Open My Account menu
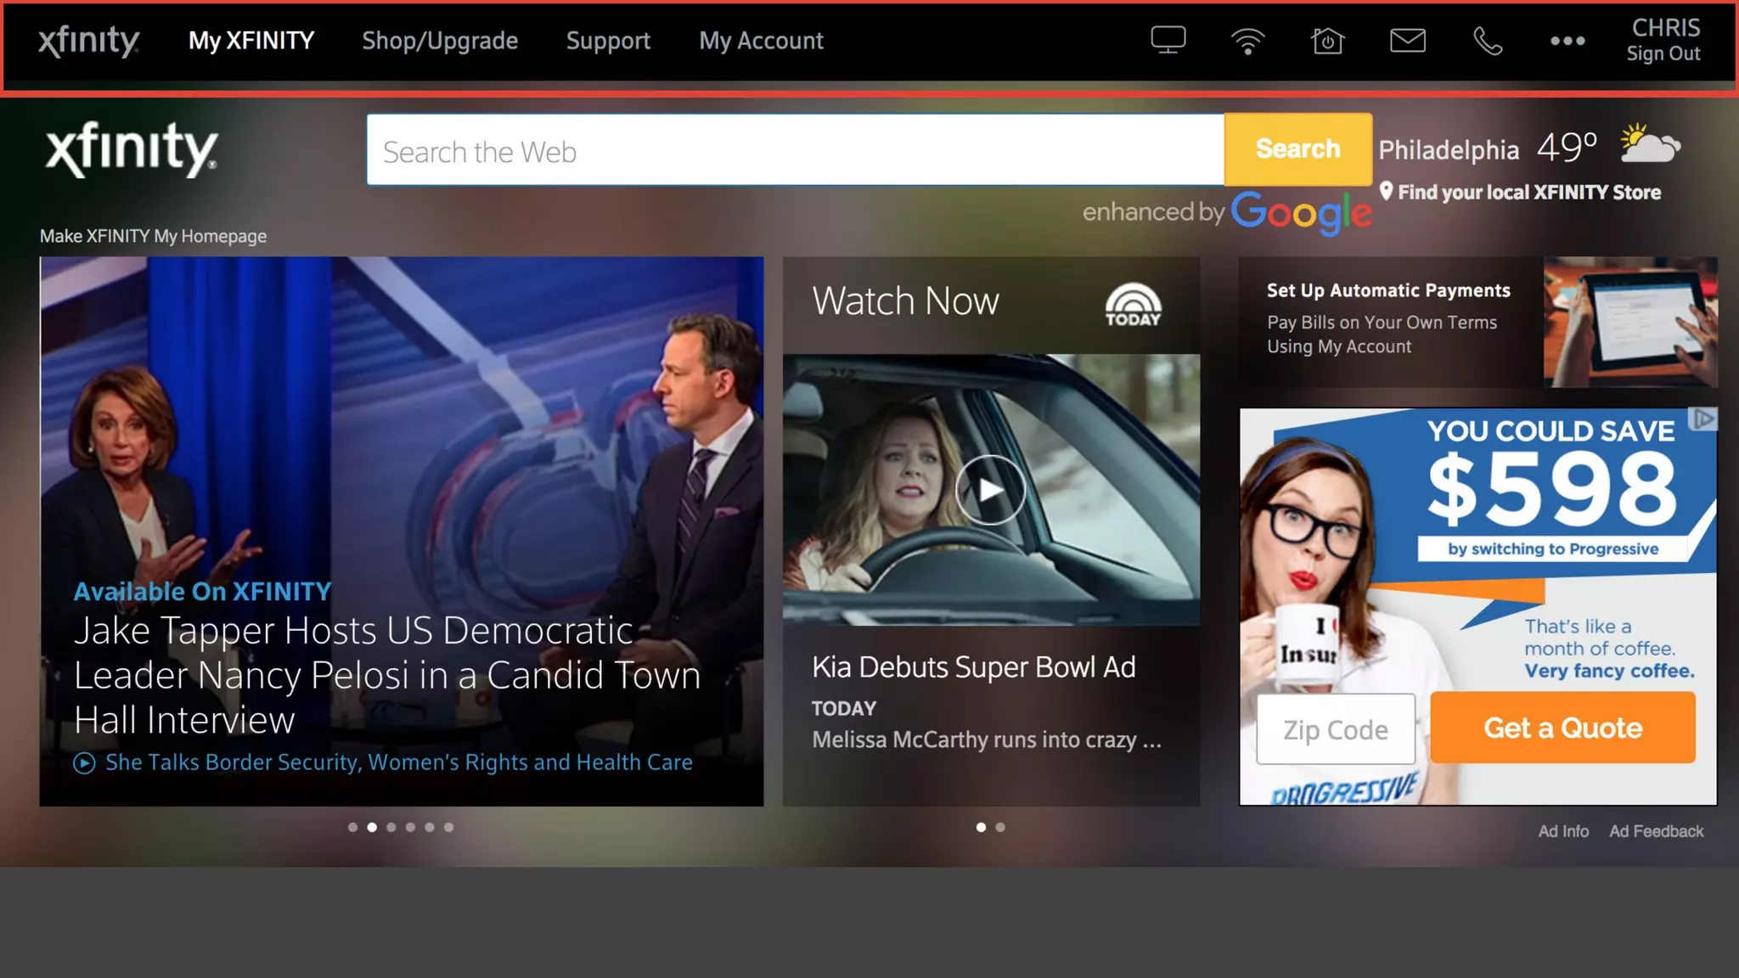 click(x=761, y=40)
